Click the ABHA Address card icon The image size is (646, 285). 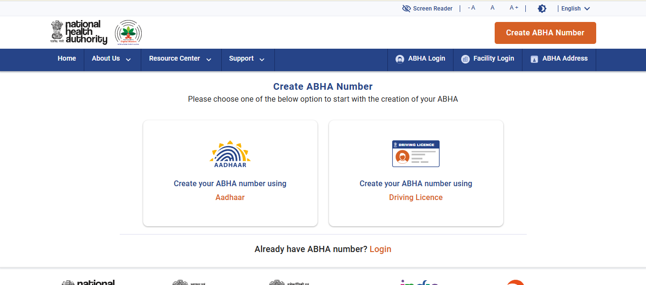point(533,59)
